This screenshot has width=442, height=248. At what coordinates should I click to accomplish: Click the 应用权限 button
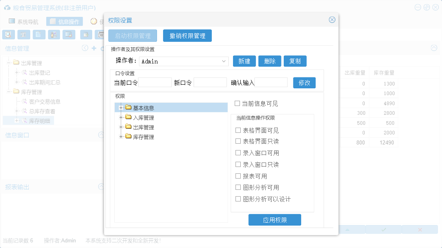click(275, 220)
